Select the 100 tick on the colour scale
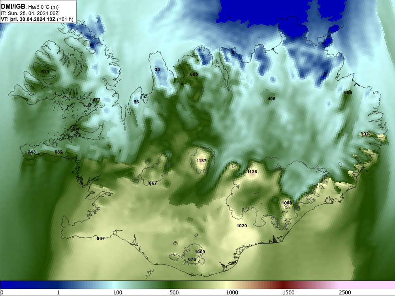The image size is (395, 296). 118,292
